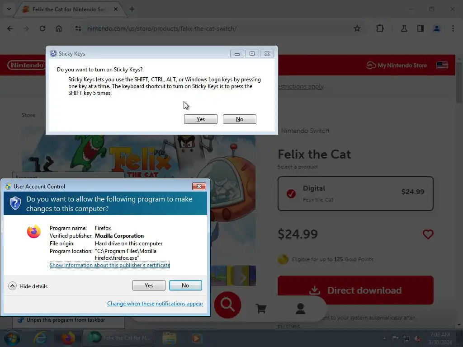Open Chrome three-dot menu
Viewport: 463px width, 347px height.
point(453,28)
